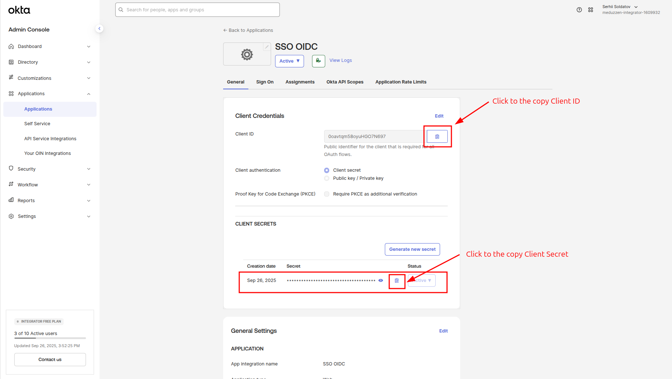
Task: Click the active users progress bar
Action: click(50, 338)
